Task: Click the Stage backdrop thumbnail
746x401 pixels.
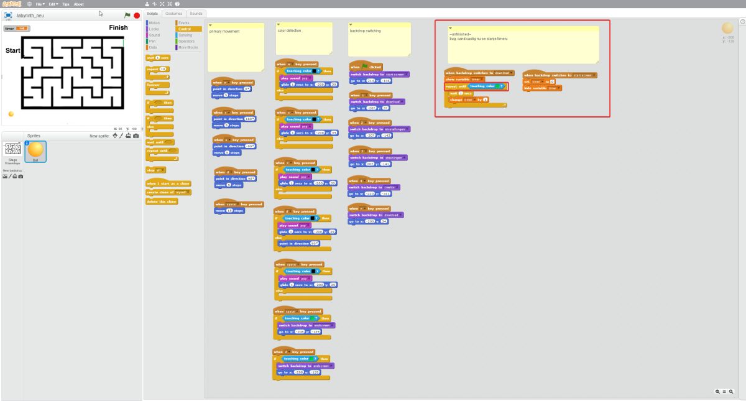Action: pyautogui.click(x=12, y=149)
